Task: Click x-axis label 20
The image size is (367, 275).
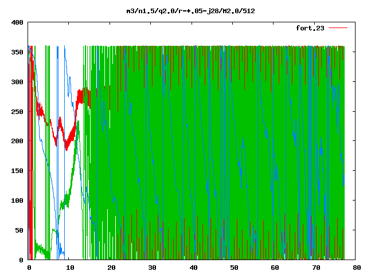Action: tap(111, 268)
